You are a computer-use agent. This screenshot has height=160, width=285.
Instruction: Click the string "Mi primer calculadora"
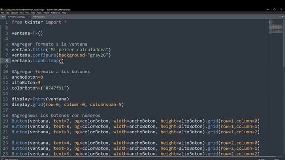coord(78,49)
